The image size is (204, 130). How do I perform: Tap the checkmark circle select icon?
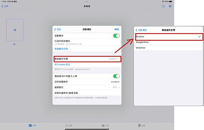point(163,6)
